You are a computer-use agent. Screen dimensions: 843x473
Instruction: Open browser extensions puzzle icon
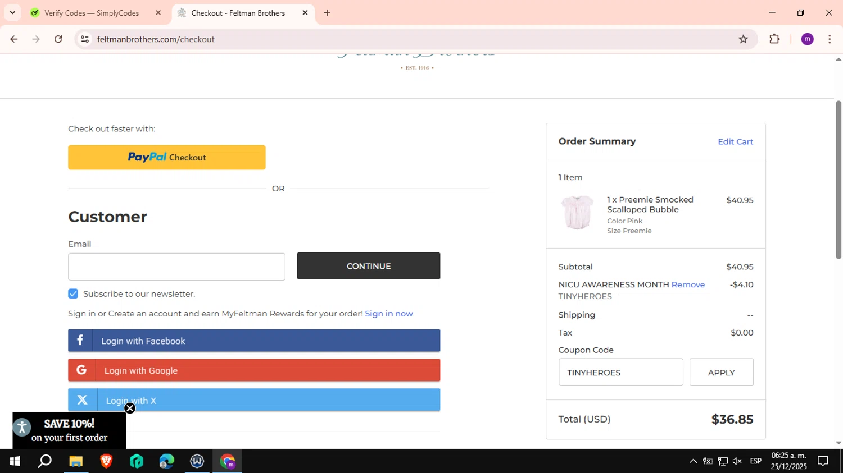pyautogui.click(x=774, y=39)
